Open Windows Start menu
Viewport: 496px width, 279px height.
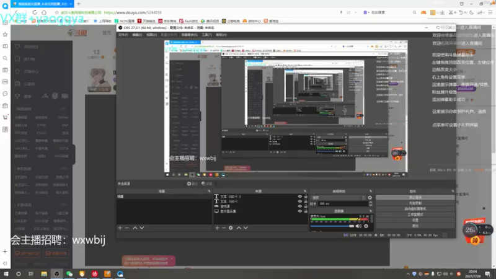coord(6,274)
